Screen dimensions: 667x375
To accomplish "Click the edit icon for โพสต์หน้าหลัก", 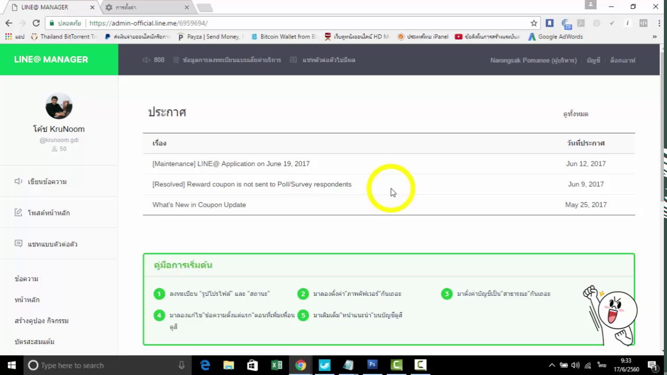I will click(18, 213).
